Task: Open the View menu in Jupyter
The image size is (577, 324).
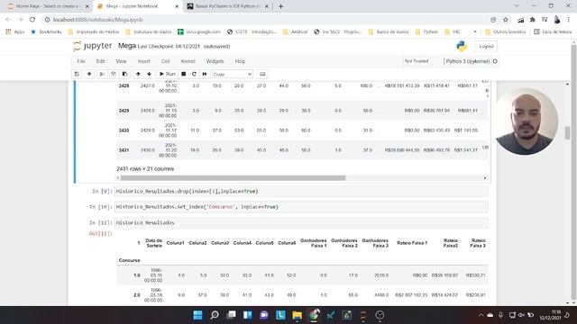Action: (121, 61)
